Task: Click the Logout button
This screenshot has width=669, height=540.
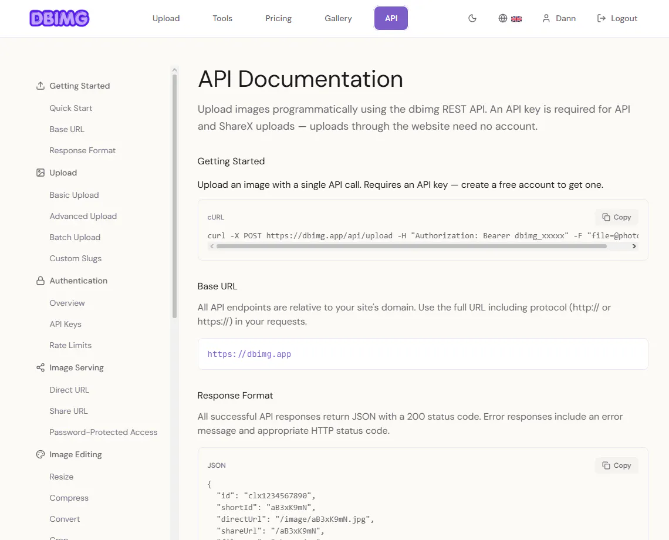Action: pos(617,18)
